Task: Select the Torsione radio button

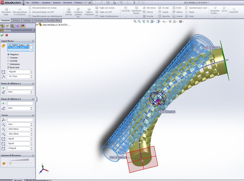Action: point(8,58)
